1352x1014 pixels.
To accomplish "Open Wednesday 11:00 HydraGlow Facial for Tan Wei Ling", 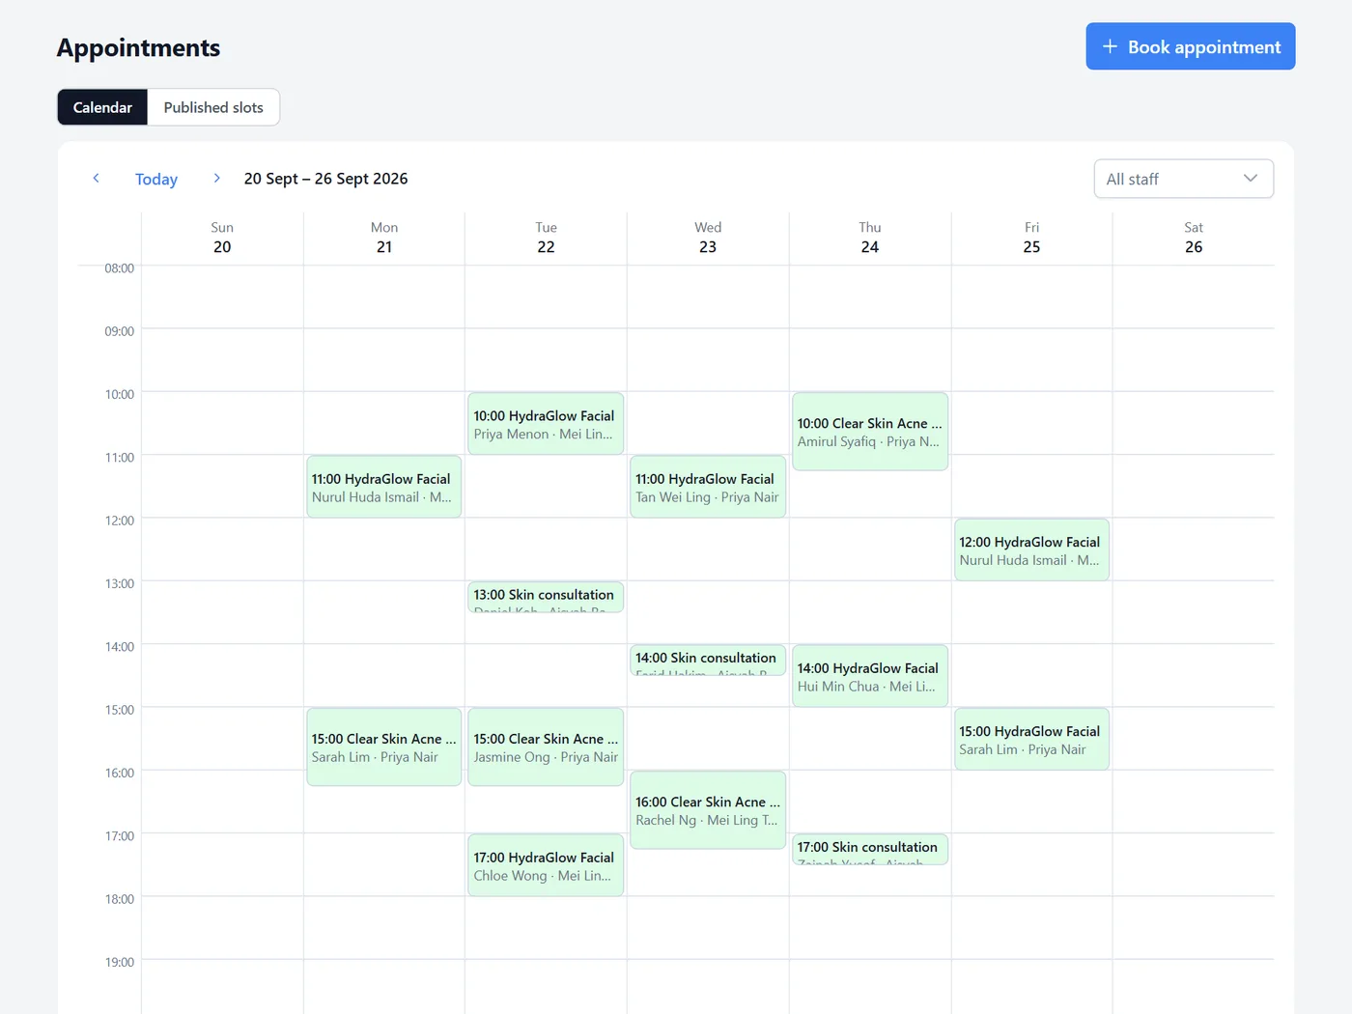I will click(708, 487).
